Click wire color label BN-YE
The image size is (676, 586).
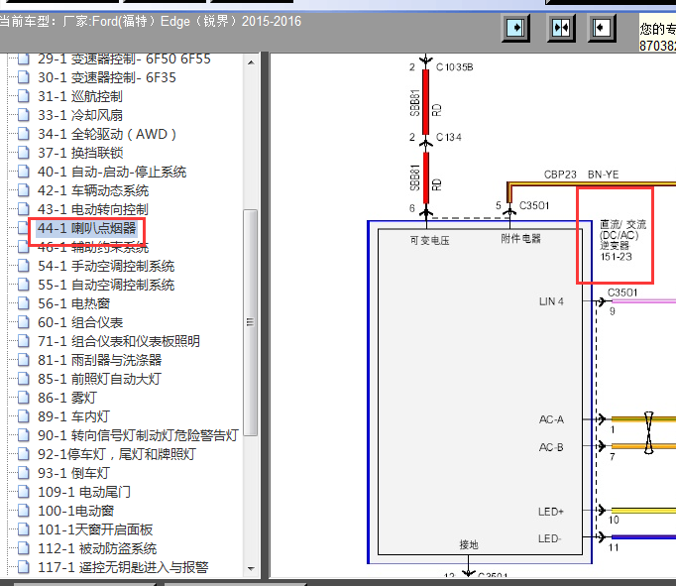603,175
